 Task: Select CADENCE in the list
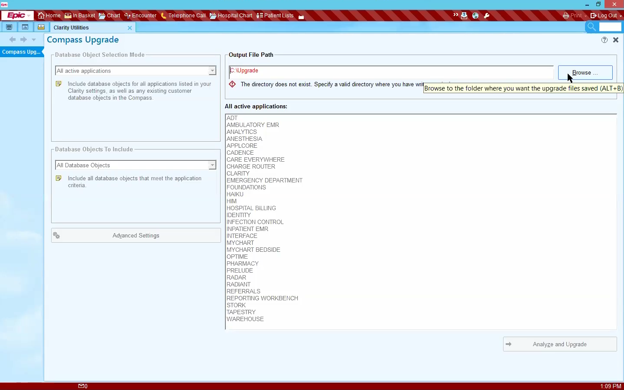pyautogui.click(x=240, y=153)
